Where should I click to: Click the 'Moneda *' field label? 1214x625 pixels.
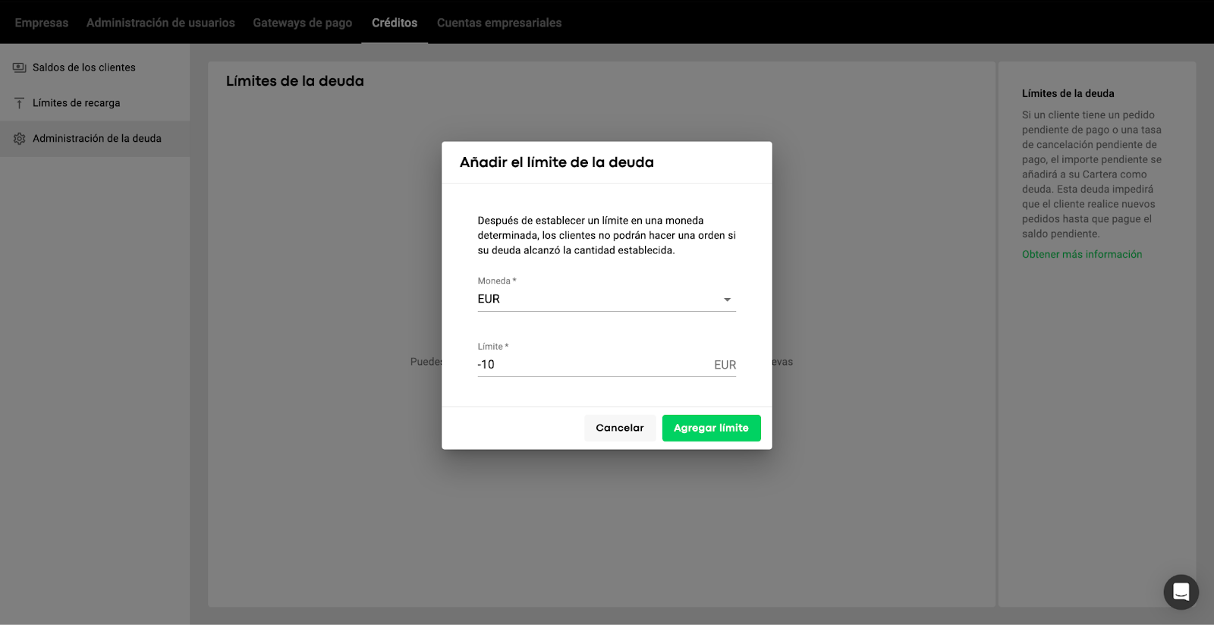tap(497, 281)
